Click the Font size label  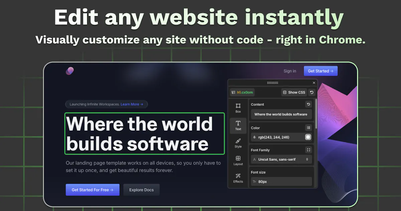(x=258, y=172)
